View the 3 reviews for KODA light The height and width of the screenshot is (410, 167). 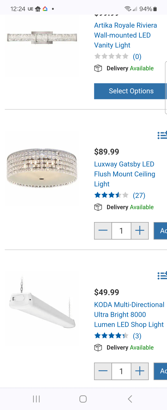point(137,336)
